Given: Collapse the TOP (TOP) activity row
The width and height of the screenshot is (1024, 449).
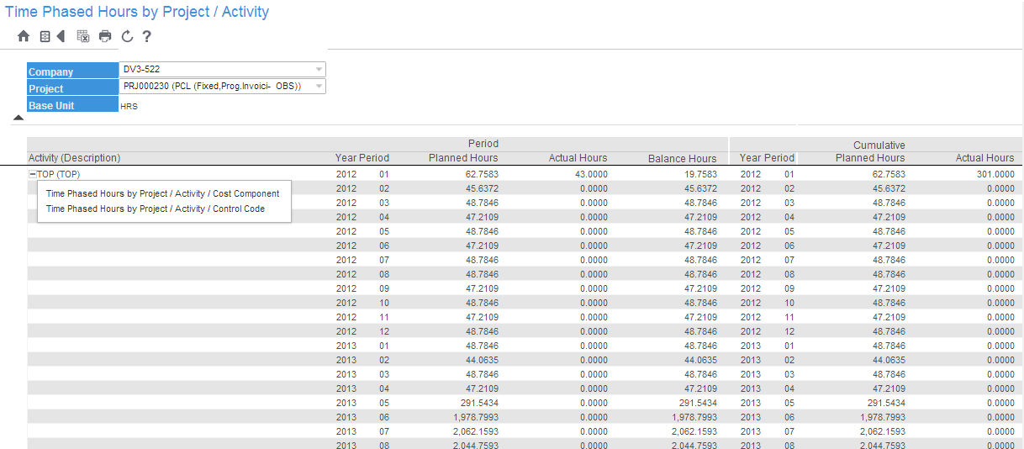Looking at the screenshot, I should [x=33, y=174].
